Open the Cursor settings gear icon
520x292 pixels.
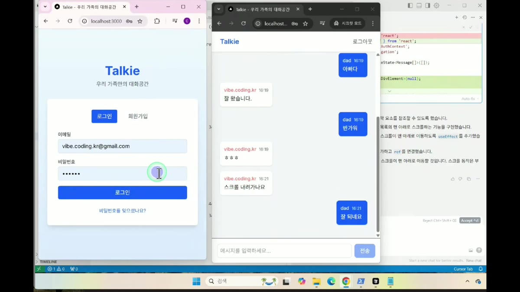click(x=436, y=6)
